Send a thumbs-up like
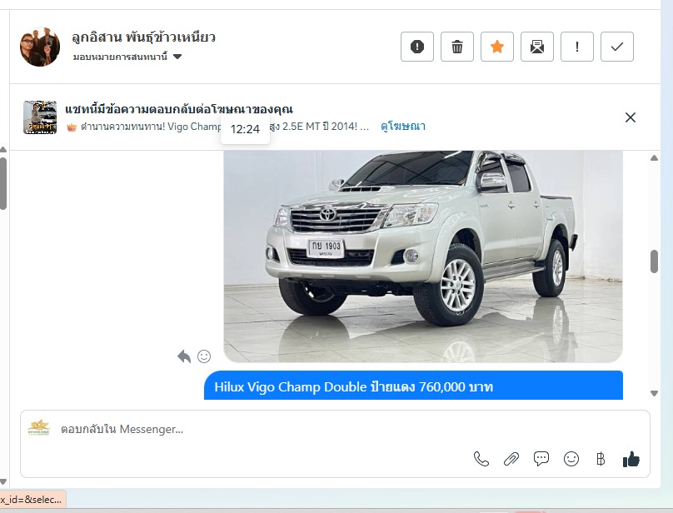This screenshot has width=673, height=513. point(631,459)
